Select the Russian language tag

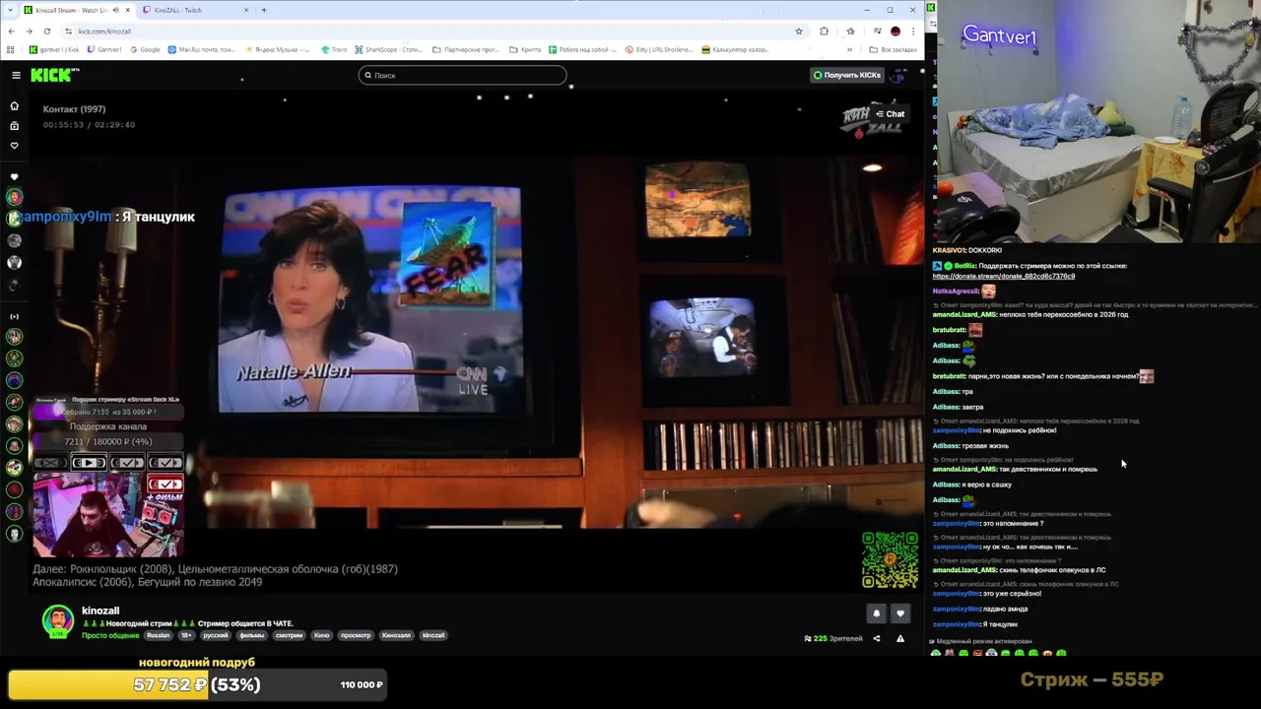158,635
